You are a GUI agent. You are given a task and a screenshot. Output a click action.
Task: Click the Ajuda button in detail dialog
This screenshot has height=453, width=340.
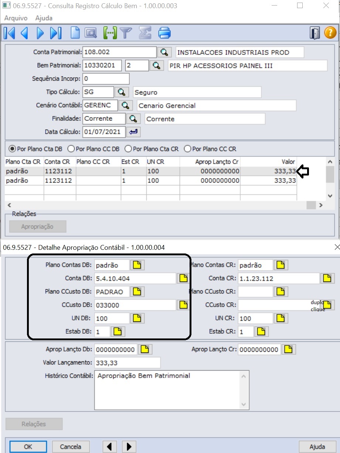(317, 446)
